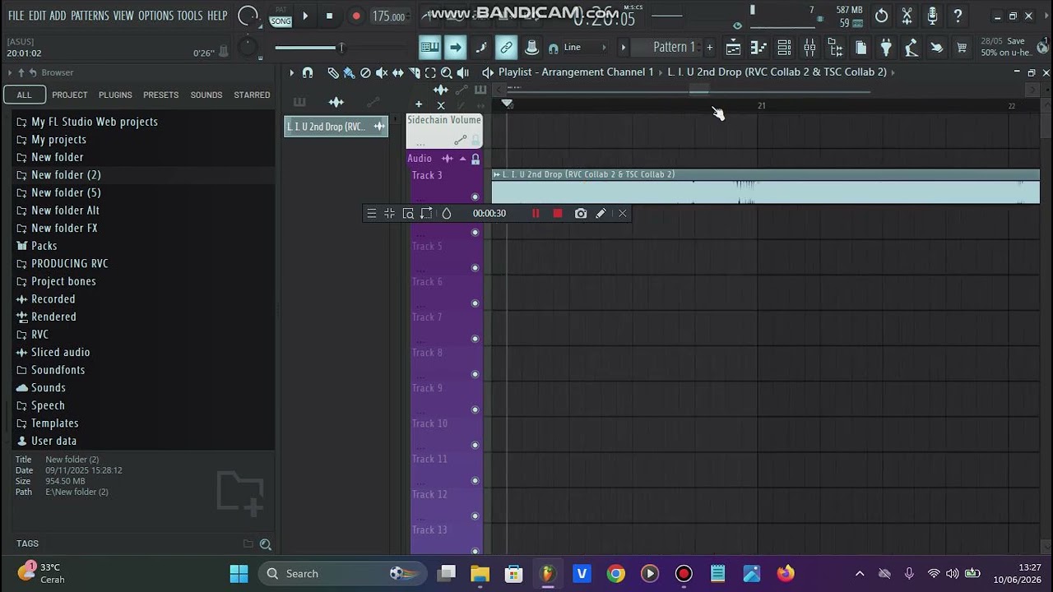Open the PATTERNS menu

[90, 16]
